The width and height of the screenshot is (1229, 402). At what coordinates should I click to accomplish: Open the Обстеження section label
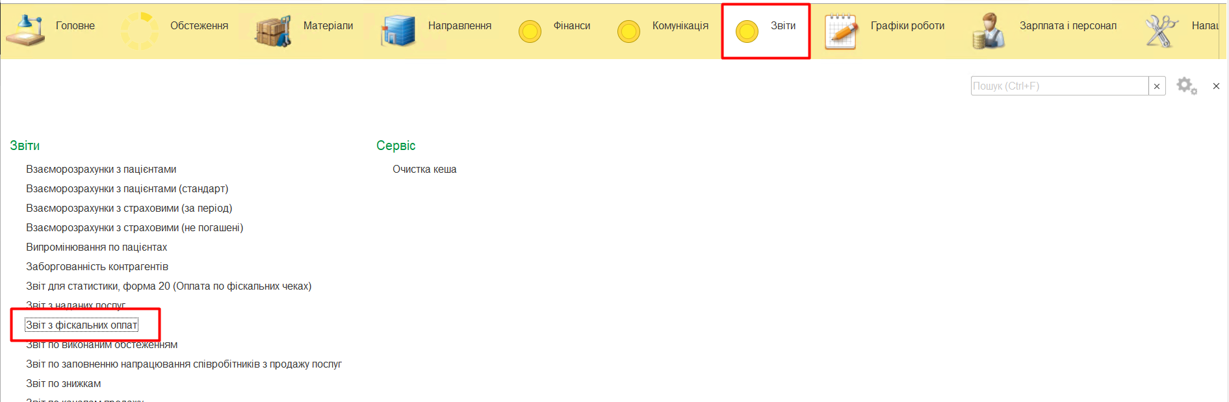[x=199, y=26]
